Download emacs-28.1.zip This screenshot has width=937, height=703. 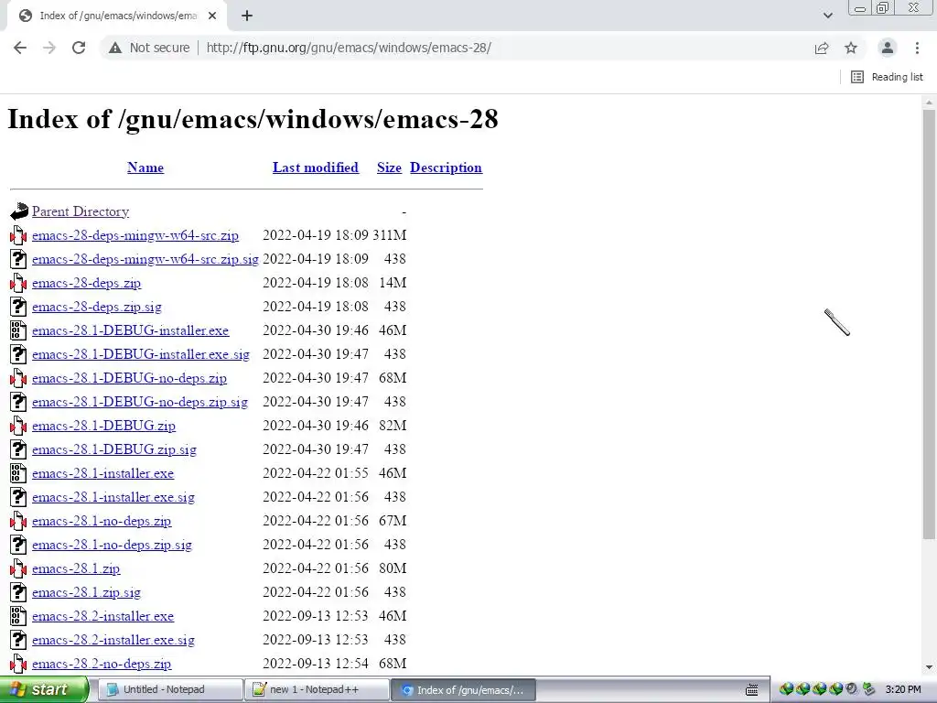click(76, 569)
